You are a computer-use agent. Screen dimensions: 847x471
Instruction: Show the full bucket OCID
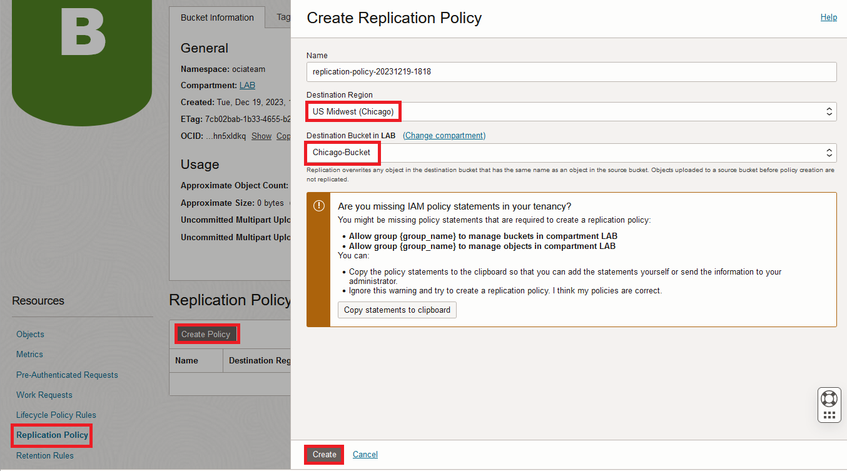[261, 136]
